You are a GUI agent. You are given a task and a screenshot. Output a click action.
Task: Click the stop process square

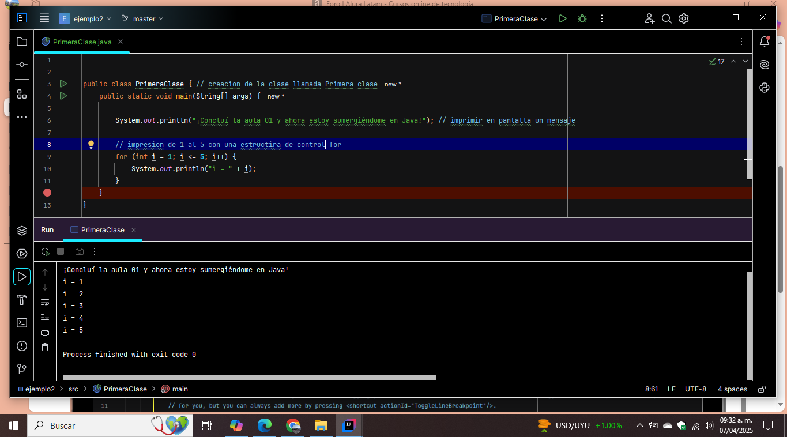pyautogui.click(x=61, y=251)
